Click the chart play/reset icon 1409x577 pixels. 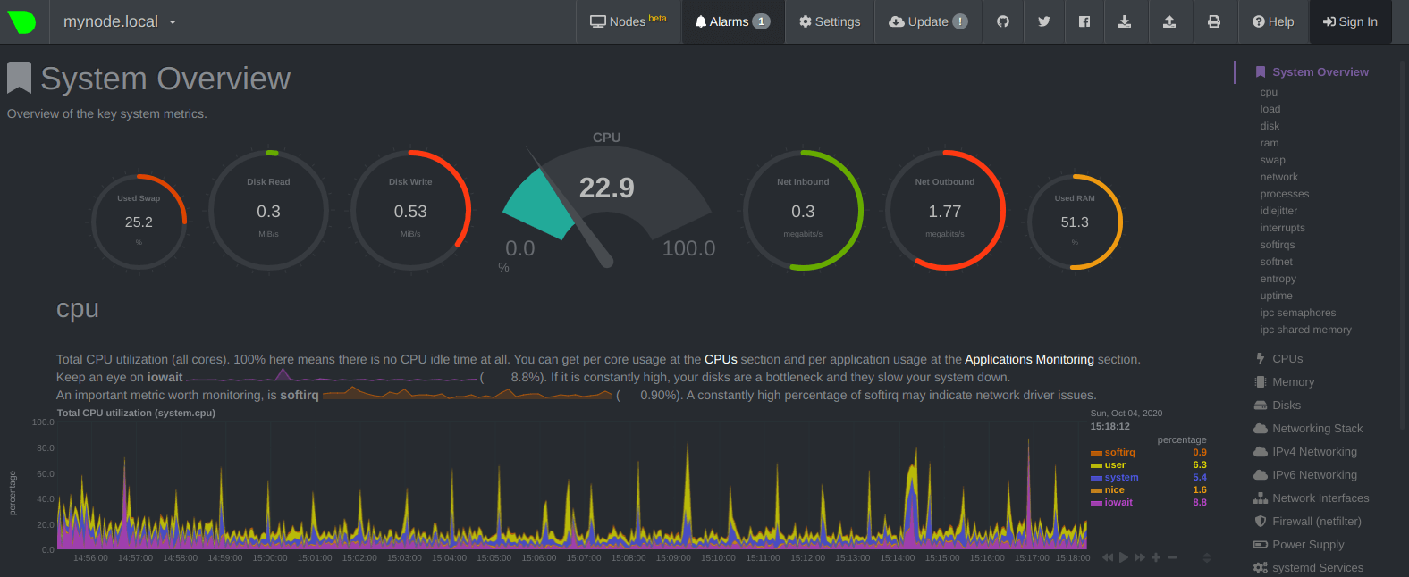click(x=1124, y=557)
